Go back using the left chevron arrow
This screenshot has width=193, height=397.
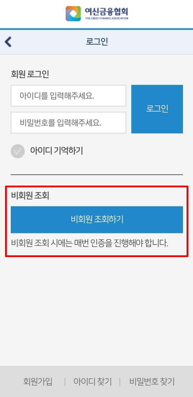(8, 42)
